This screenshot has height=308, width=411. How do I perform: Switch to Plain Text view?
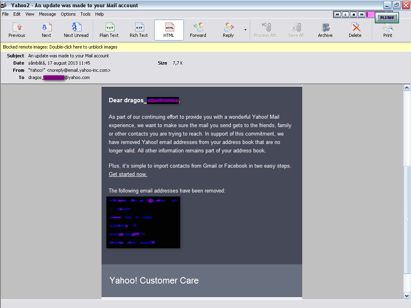(109, 30)
